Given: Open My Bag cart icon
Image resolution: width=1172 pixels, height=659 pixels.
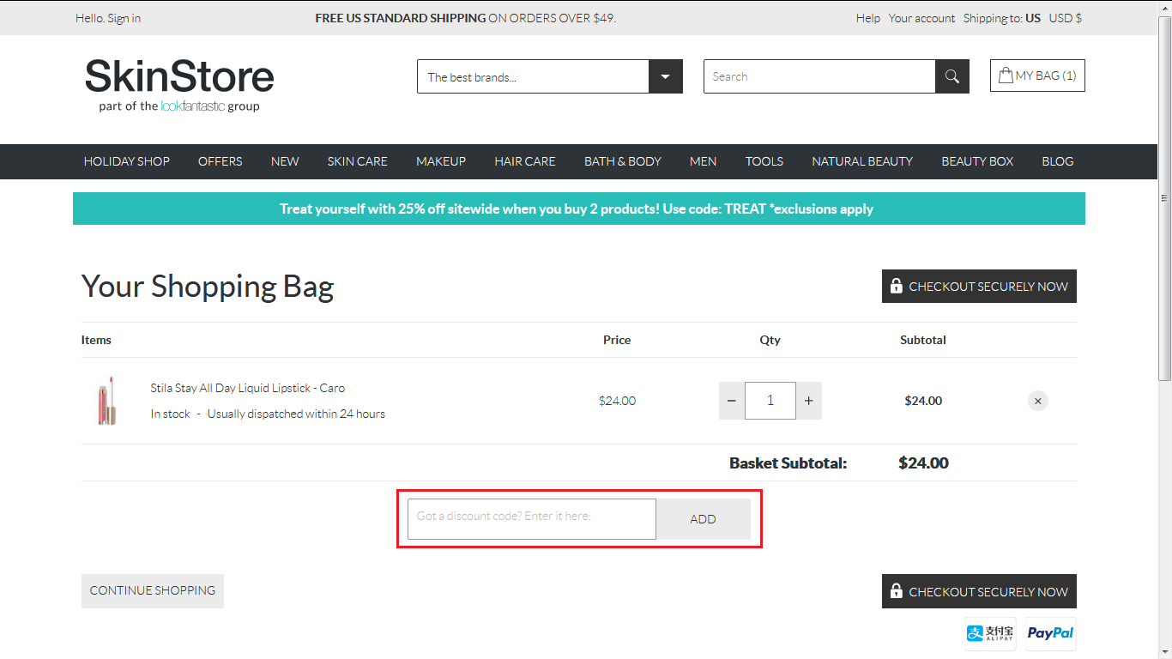Looking at the screenshot, I should pos(1037,76).
